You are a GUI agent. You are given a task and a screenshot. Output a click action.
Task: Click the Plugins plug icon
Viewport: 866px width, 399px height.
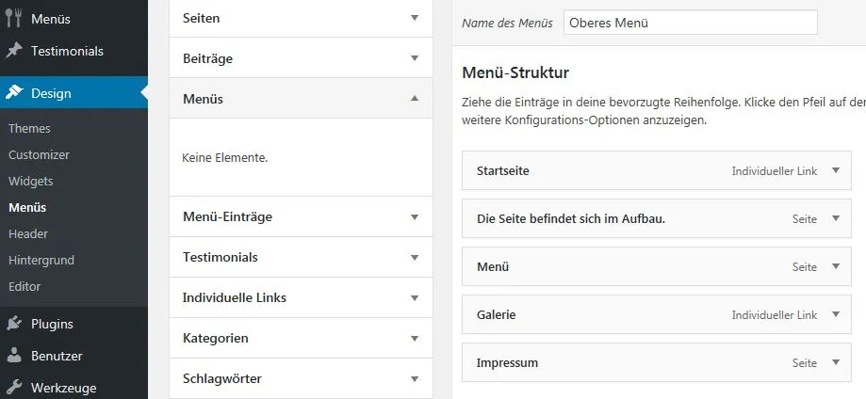click(x=14, y=324)
